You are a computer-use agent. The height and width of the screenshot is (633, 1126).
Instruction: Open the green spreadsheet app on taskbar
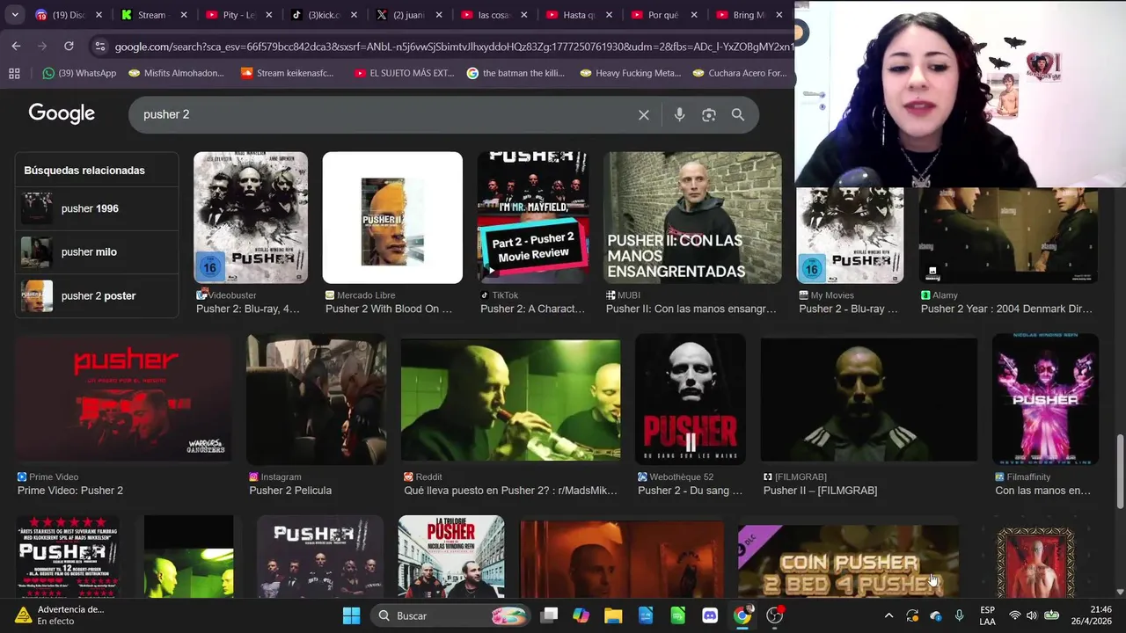click(x=677, y=615)
